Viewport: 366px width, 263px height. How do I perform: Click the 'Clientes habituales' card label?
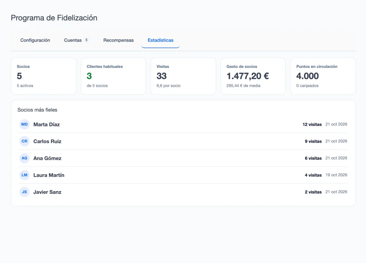click(x=105, y=67)
